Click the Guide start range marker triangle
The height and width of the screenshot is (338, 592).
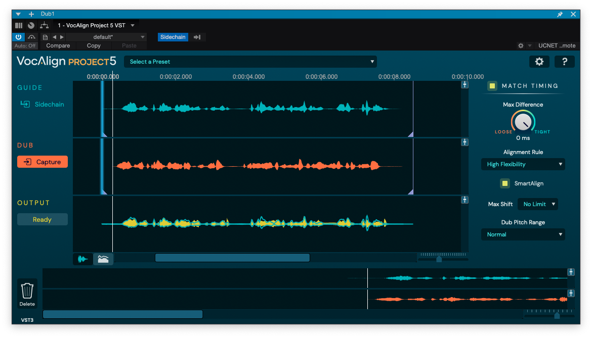(105, 134)
